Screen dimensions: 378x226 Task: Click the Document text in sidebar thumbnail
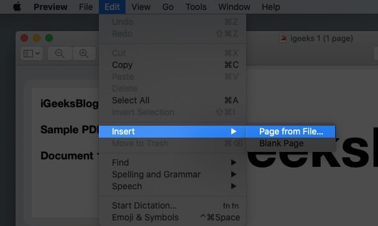point(67,156)
